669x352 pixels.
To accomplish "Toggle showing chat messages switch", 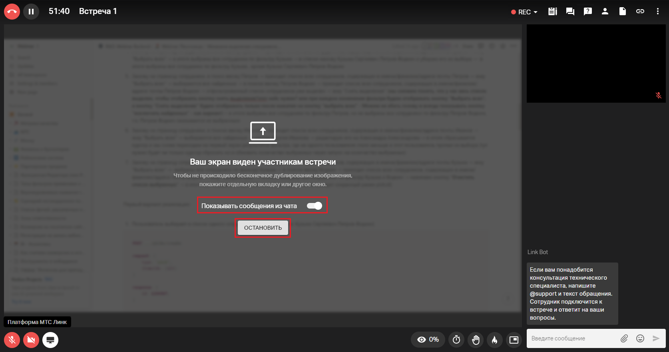I will (x=314, y=206).
